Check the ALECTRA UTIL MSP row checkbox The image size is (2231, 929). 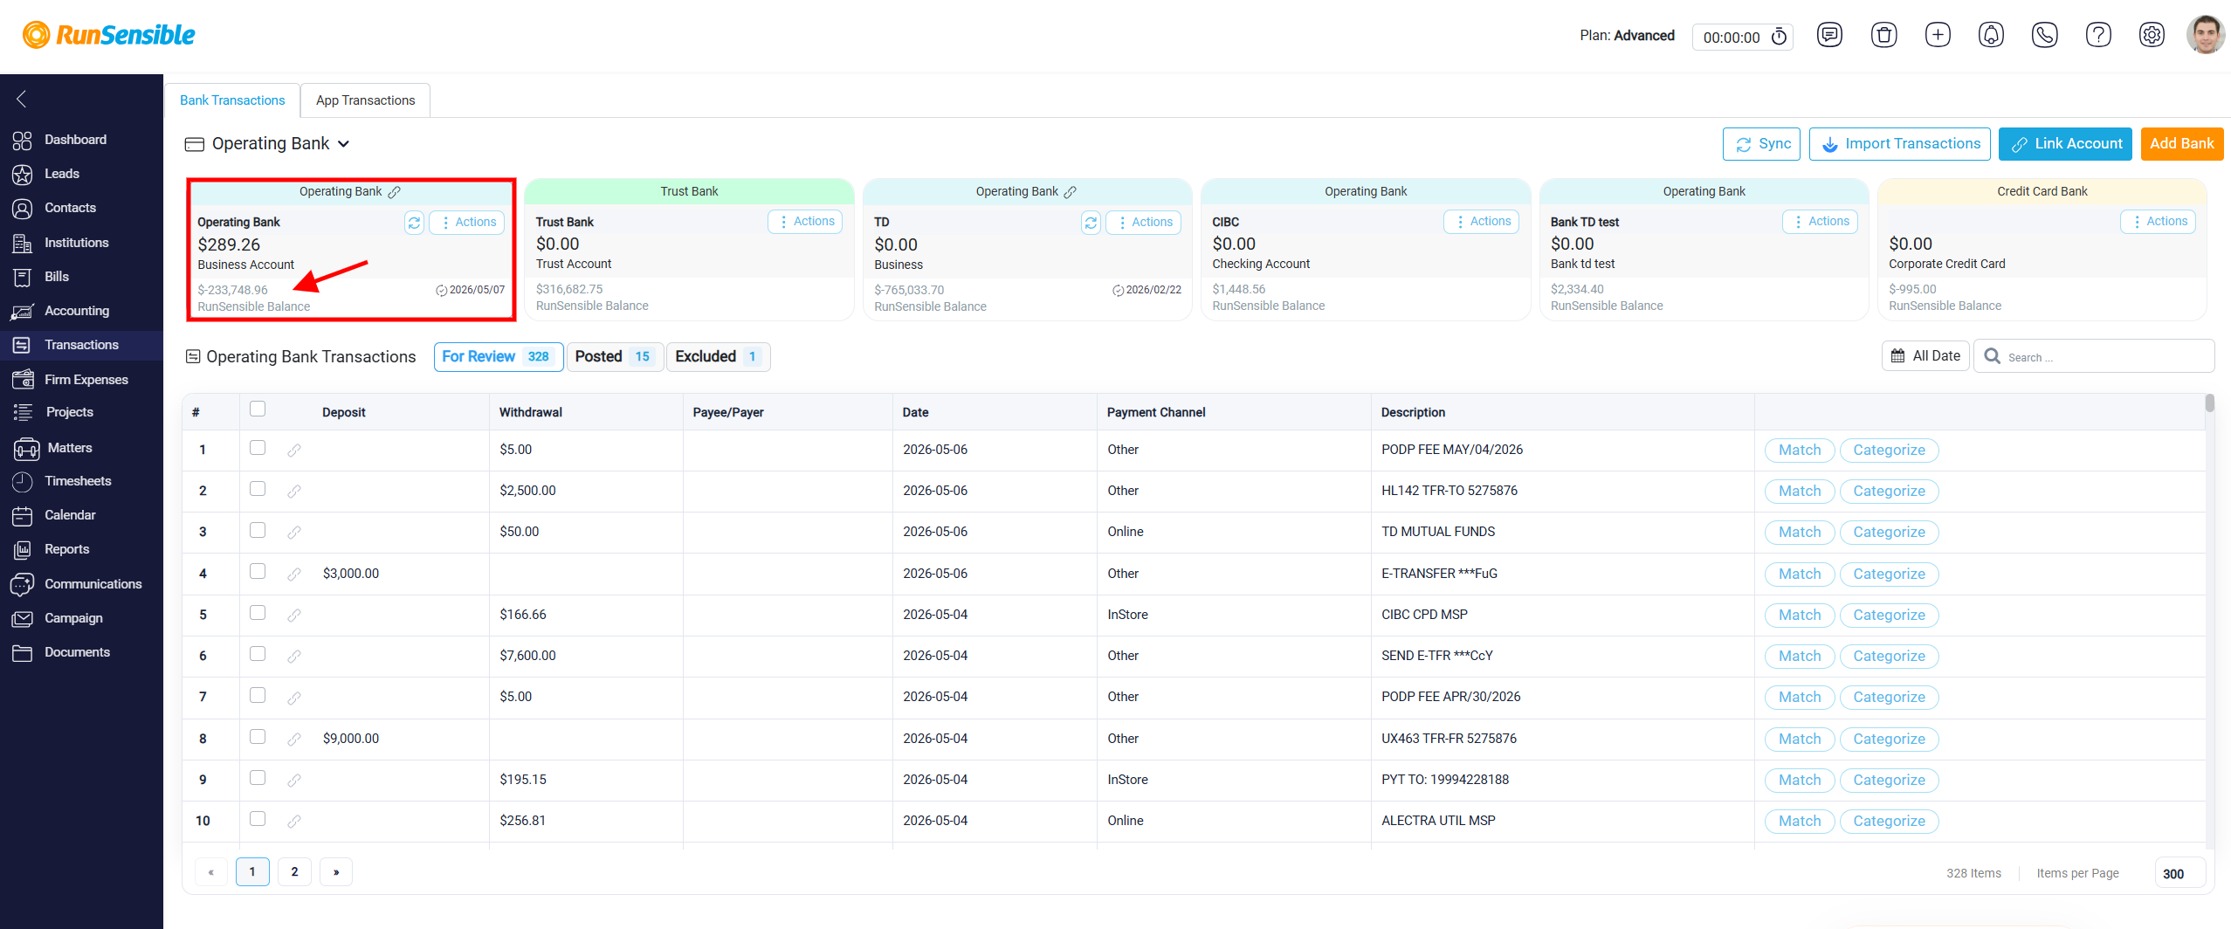click(x=258, y=818)
